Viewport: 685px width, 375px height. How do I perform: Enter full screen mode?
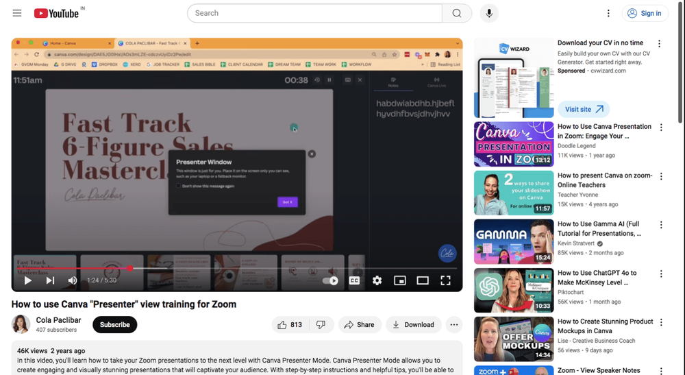pyautogui.click(x=445, y=280)
